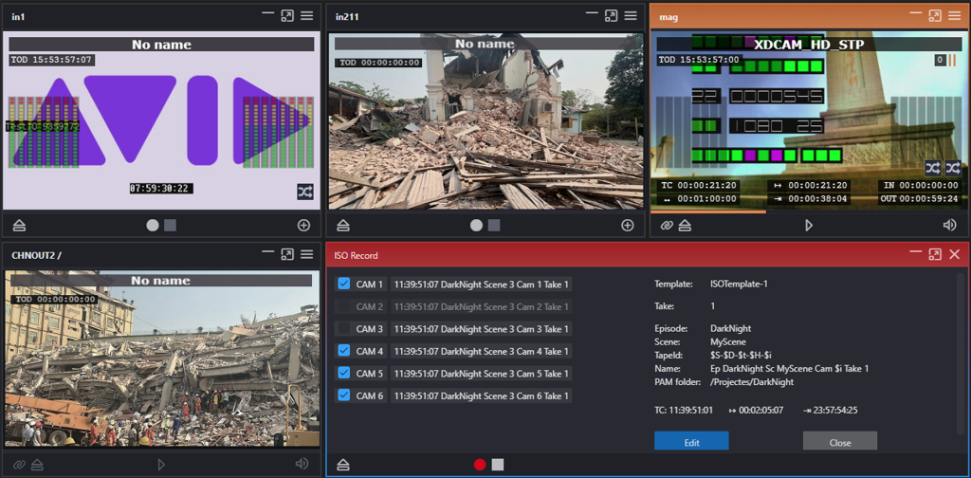
Task: Start recording in the in1 panel
Action: [152, 226]
